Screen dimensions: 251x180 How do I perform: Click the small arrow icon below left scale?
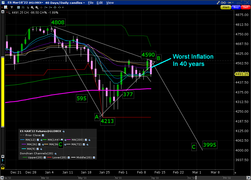(3, 160)
